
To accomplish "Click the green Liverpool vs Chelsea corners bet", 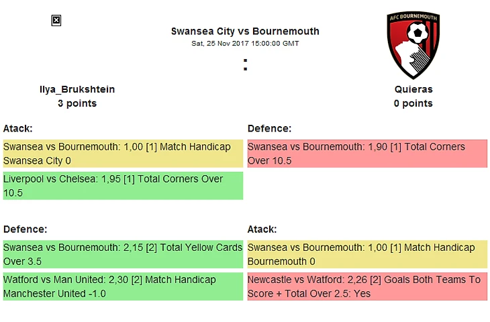I will (x=123, y=186).
